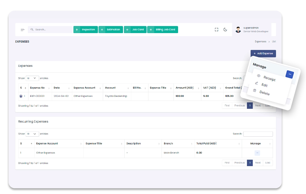Type in the Recurring Expenses search field
This screenshot has width=306, height=194.
258,134
